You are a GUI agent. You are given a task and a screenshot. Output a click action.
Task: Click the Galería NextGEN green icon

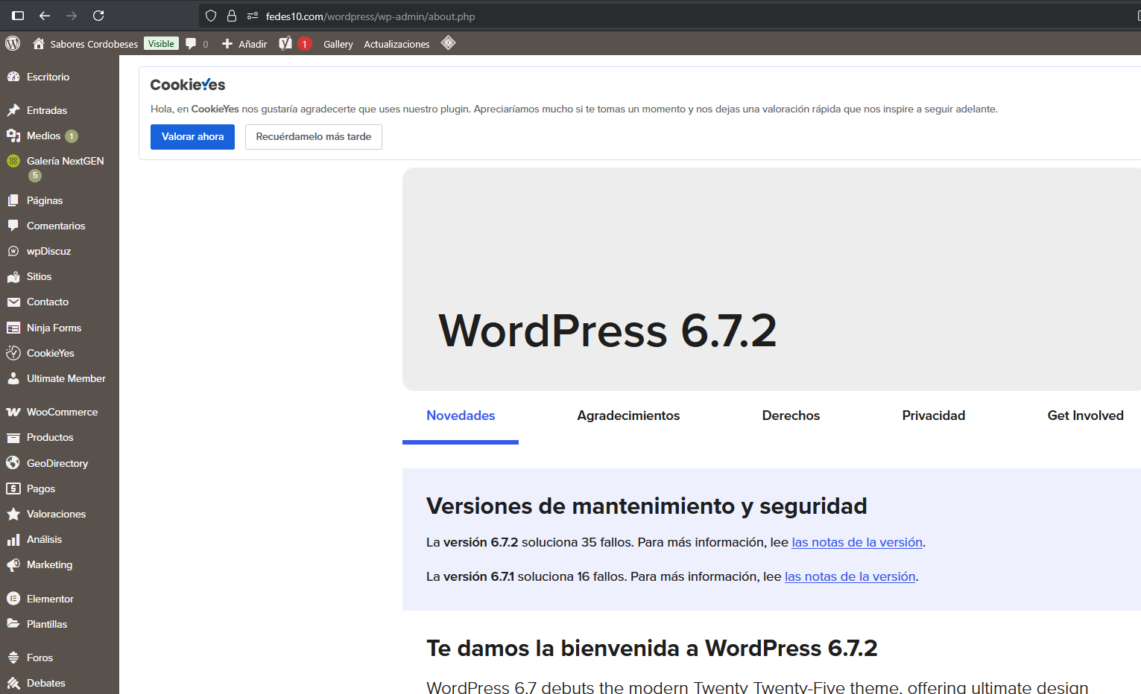pyautogui.click(x=13, y=161)
